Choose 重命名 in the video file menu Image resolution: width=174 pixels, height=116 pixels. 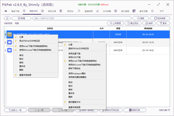(x=84, y=93)
